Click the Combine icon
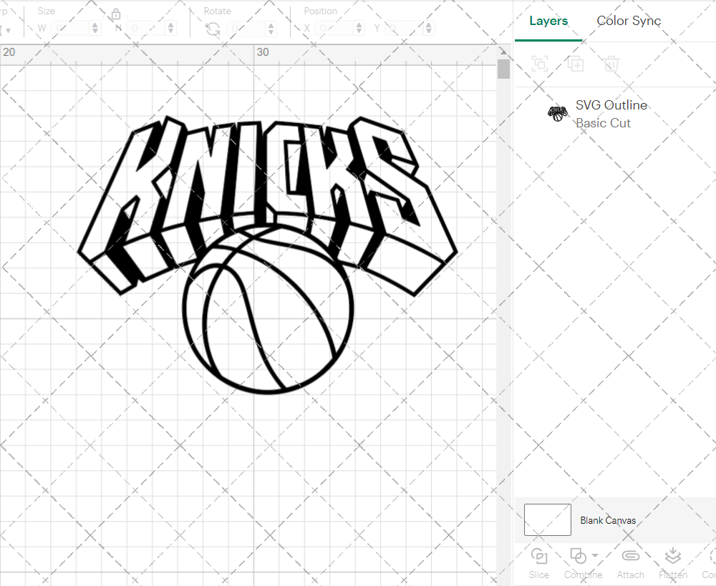716x586 pixels. [579, 556]
